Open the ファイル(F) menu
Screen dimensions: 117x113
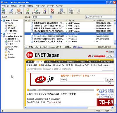tap(5, 6)
